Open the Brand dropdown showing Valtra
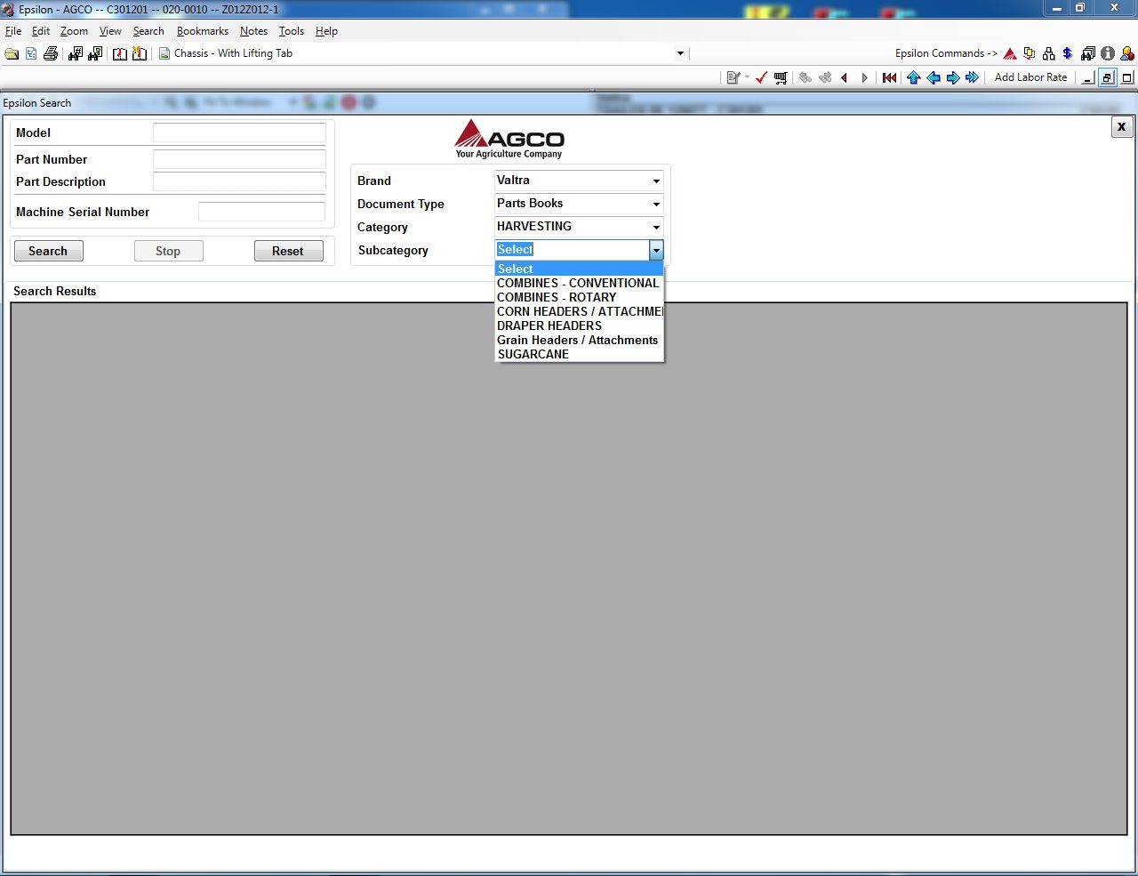Screen dimensions: 1138x876 click(x=579, y=181)
